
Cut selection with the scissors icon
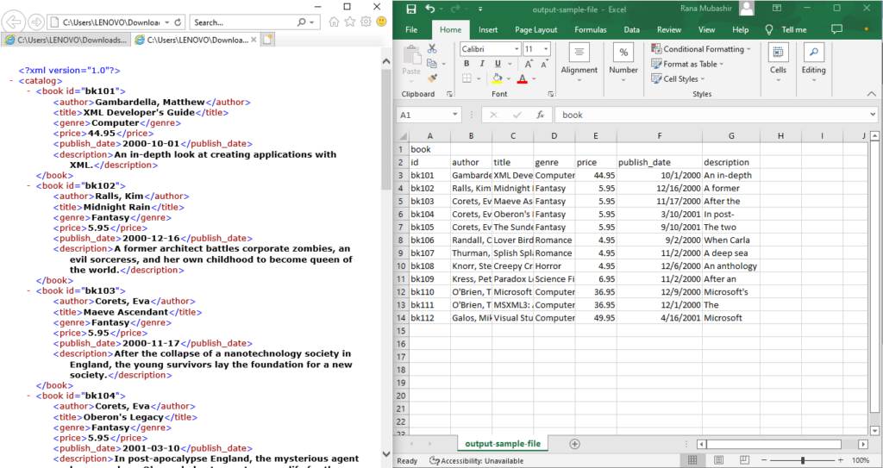(x=433, y=49)
